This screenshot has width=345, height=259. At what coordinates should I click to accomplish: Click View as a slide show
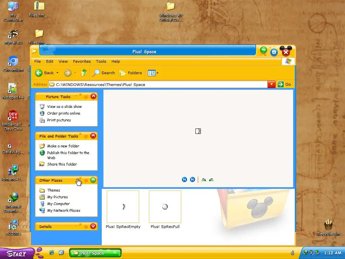61,107
